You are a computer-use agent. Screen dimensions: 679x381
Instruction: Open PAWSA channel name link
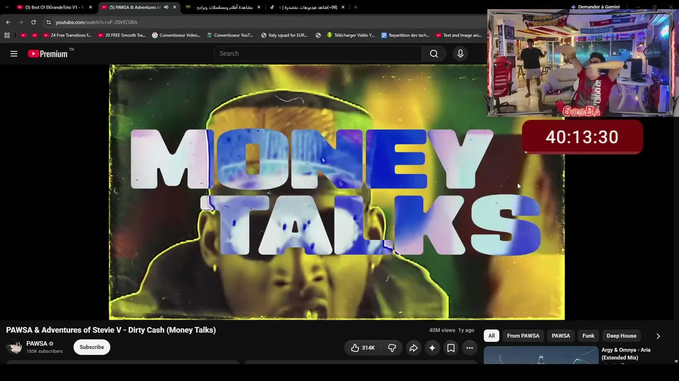[37, 343]
